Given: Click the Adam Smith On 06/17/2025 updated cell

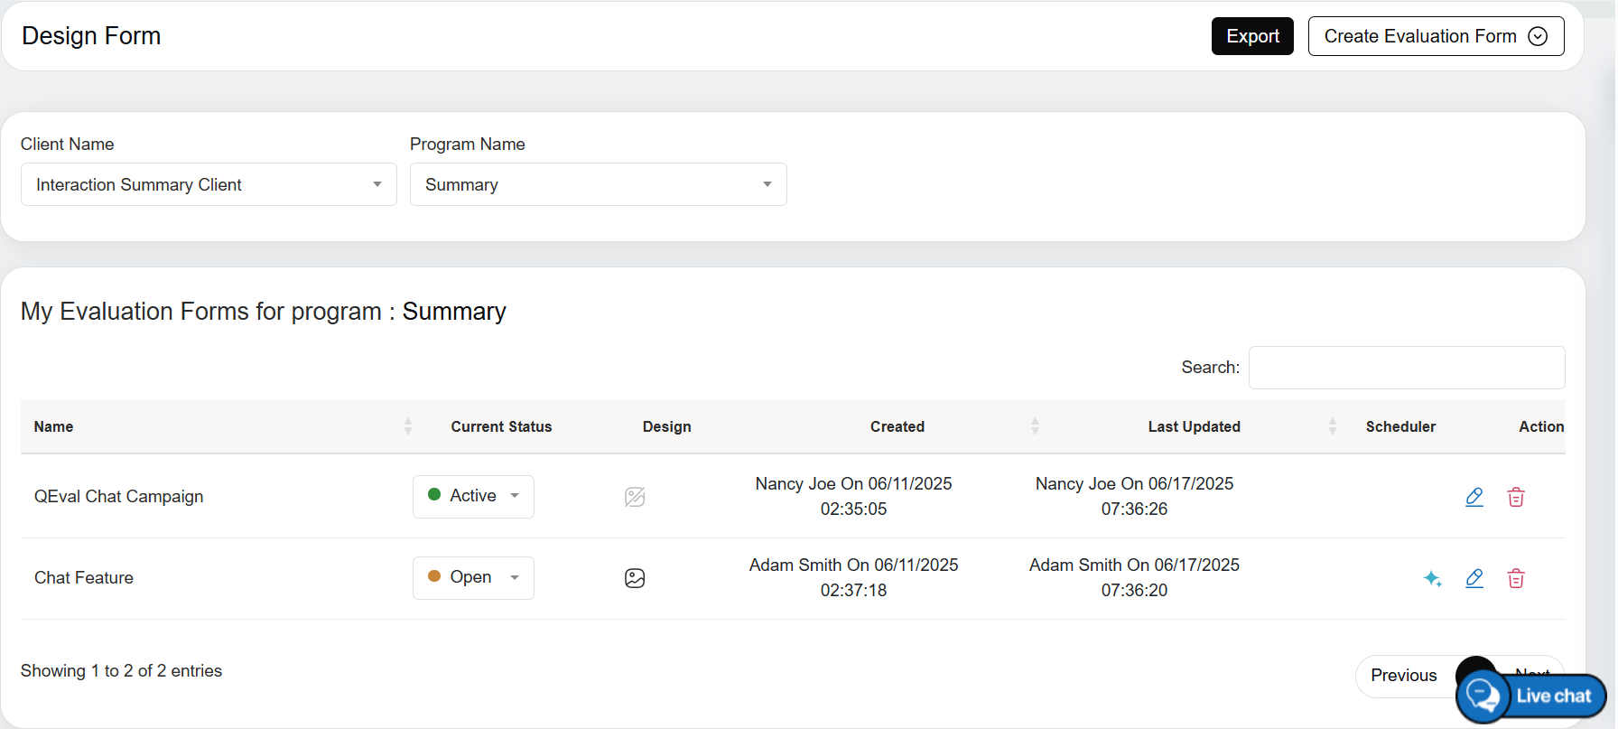Looking at the screenshot, I should click(1134, 577).
